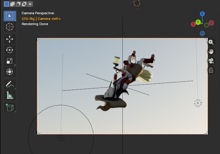Choose the Add Cube tool
The height and width of the screenshot is (154, 220).
(10, 108)
